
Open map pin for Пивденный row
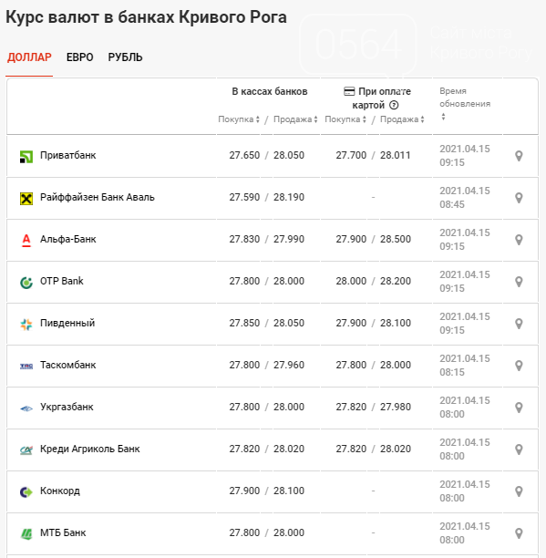(519, 324)
